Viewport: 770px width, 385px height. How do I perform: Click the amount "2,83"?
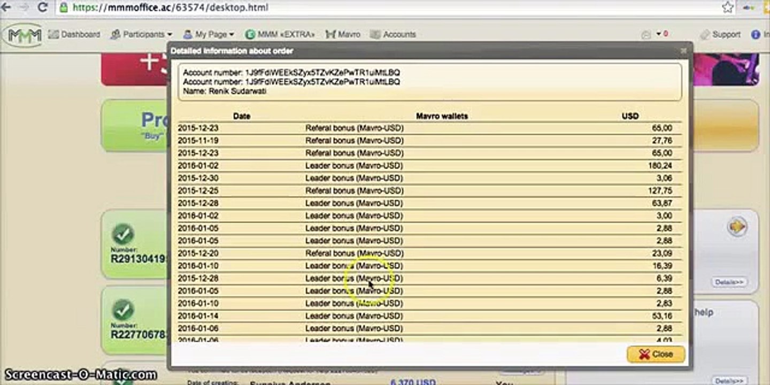coord(665,303)
